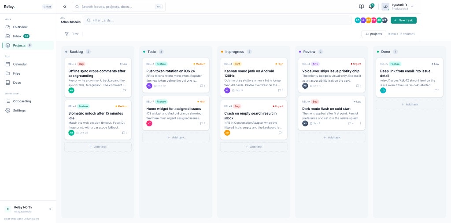Image resolution: width=451 pixels, height=223 pixels.
Task: Click the Sep 17 date on Kanban board jank card
Action: click(237, 90)
